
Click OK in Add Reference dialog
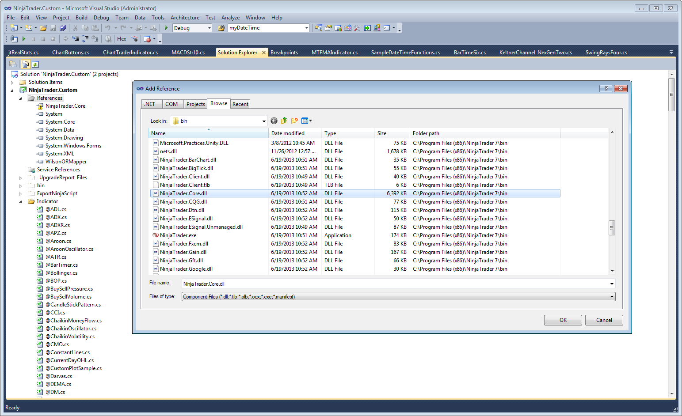tap(563, 320)
